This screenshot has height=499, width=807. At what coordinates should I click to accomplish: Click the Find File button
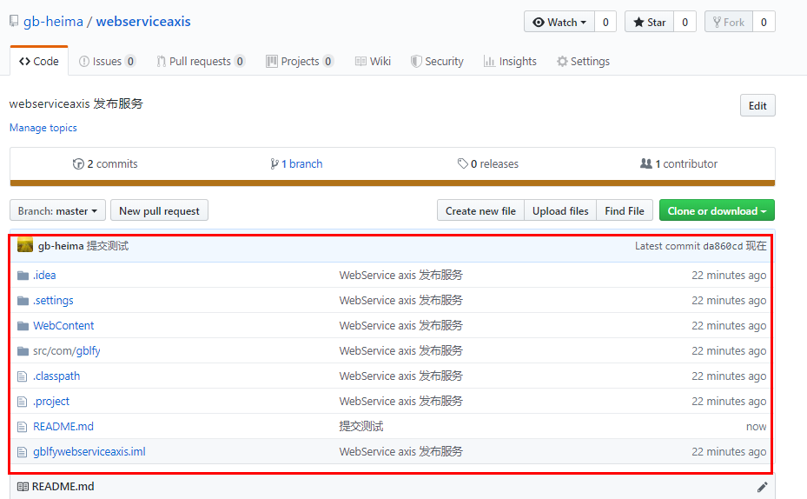click(x=625, y=210)
